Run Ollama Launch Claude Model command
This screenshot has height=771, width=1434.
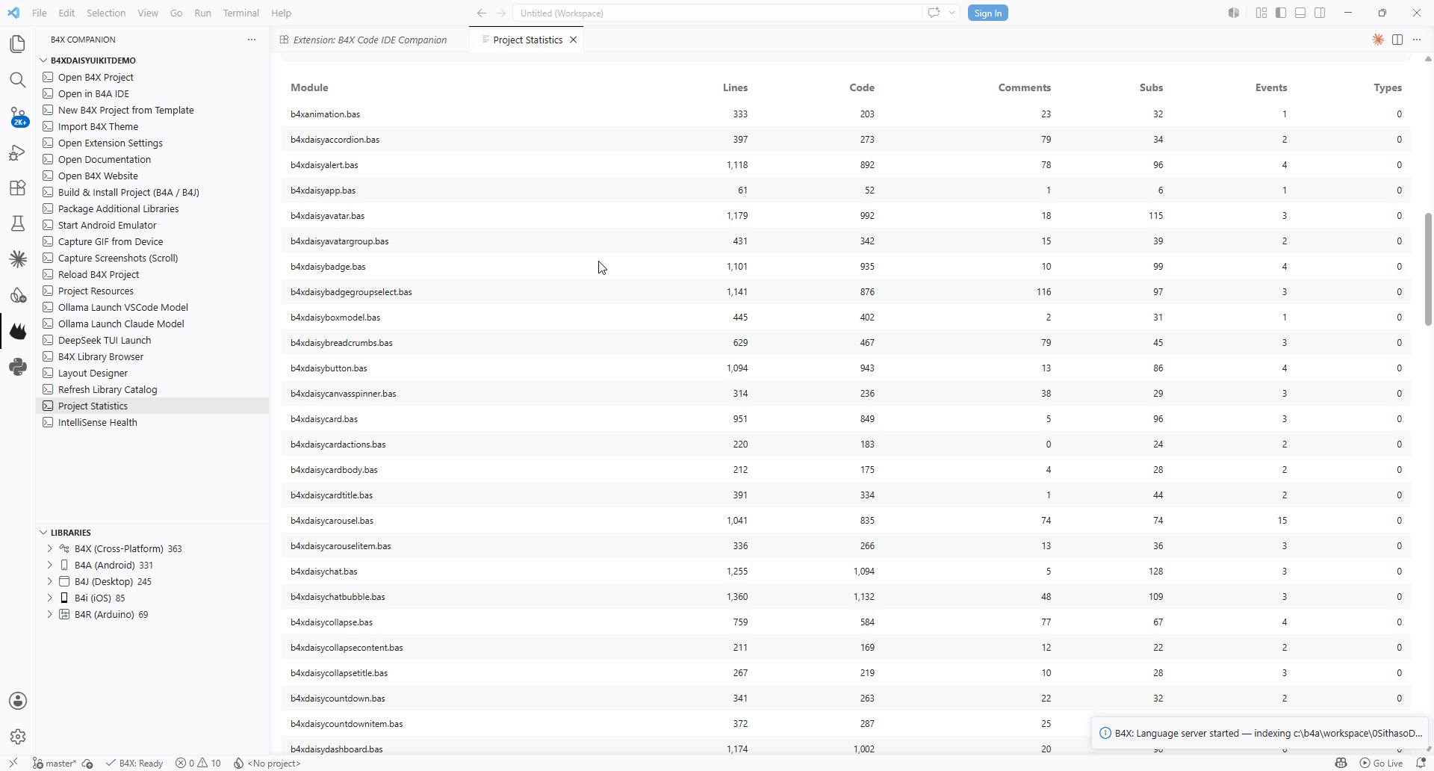click(x=152, y=323)
